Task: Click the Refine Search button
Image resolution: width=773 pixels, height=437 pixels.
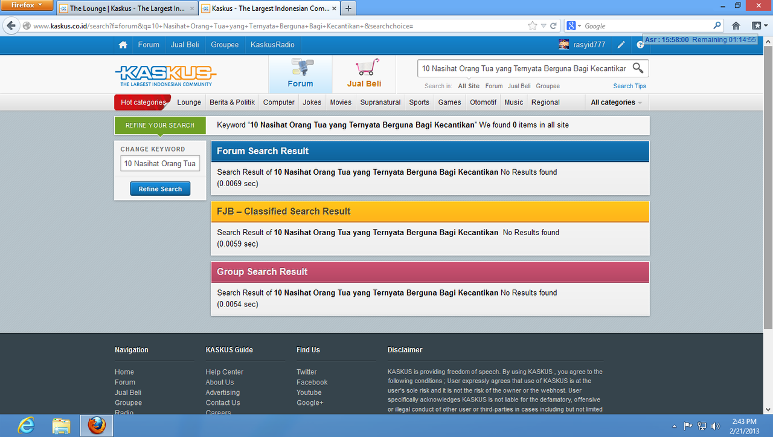Action: [x=160, y=189]
